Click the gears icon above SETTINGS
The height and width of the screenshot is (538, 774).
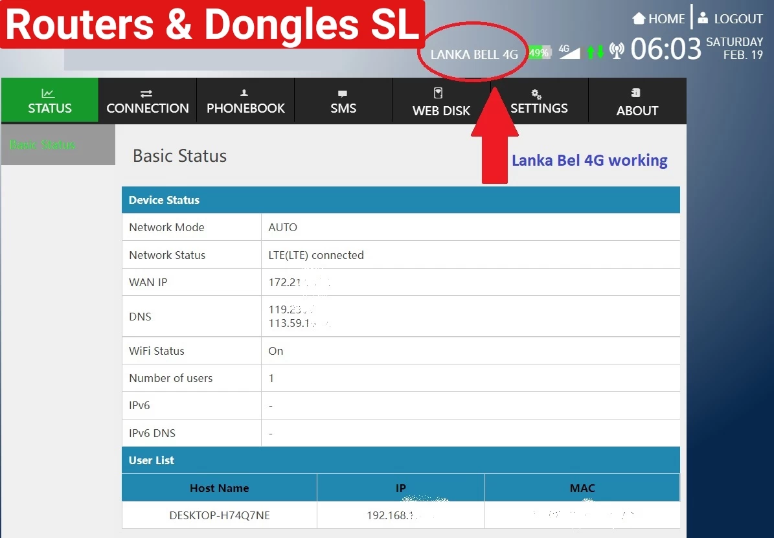536,94
